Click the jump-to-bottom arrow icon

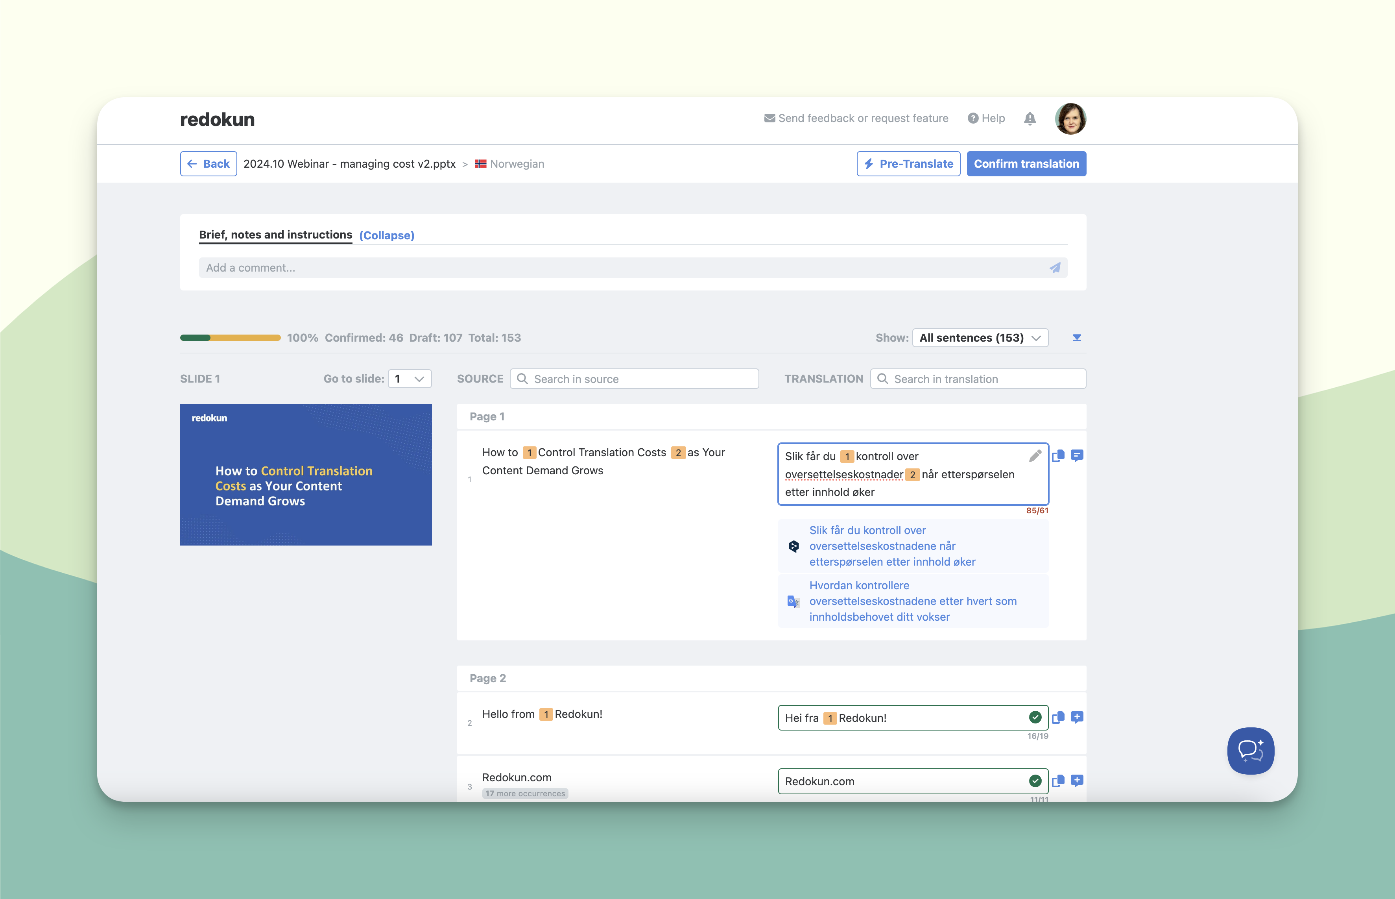point(1077,337)
